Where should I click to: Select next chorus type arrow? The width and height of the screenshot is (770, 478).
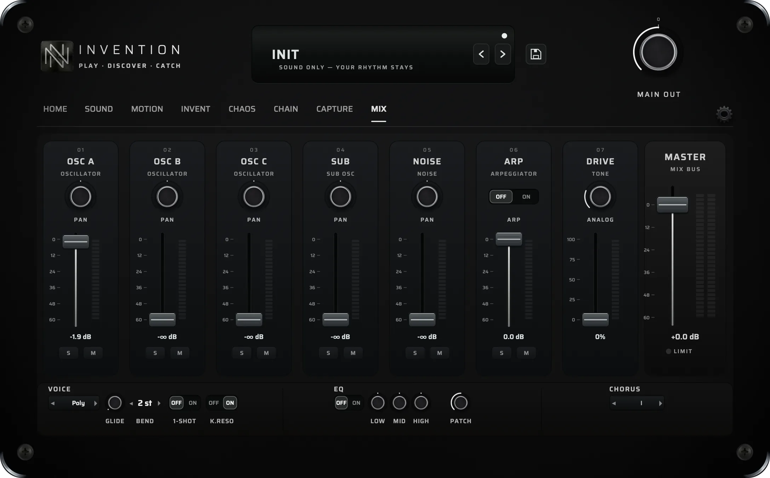pyautogui.click(x=660, y=403)
